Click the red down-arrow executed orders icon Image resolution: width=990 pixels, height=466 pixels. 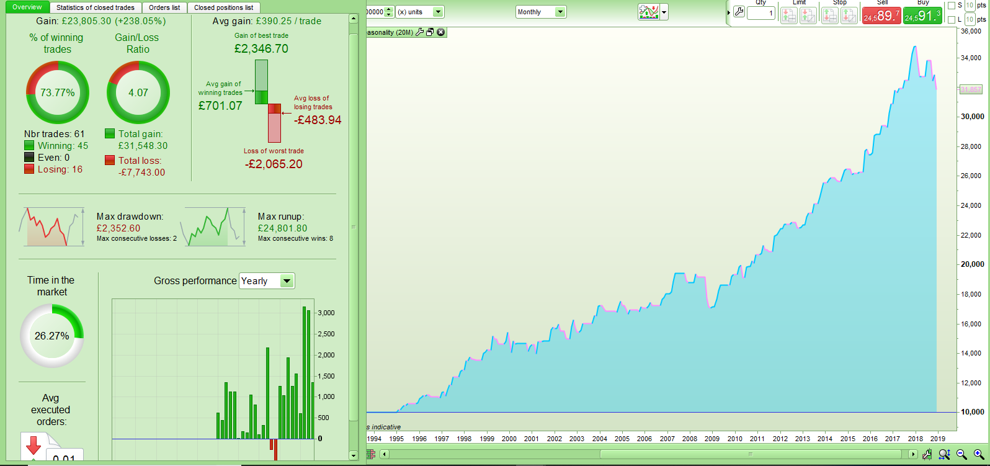33,445
